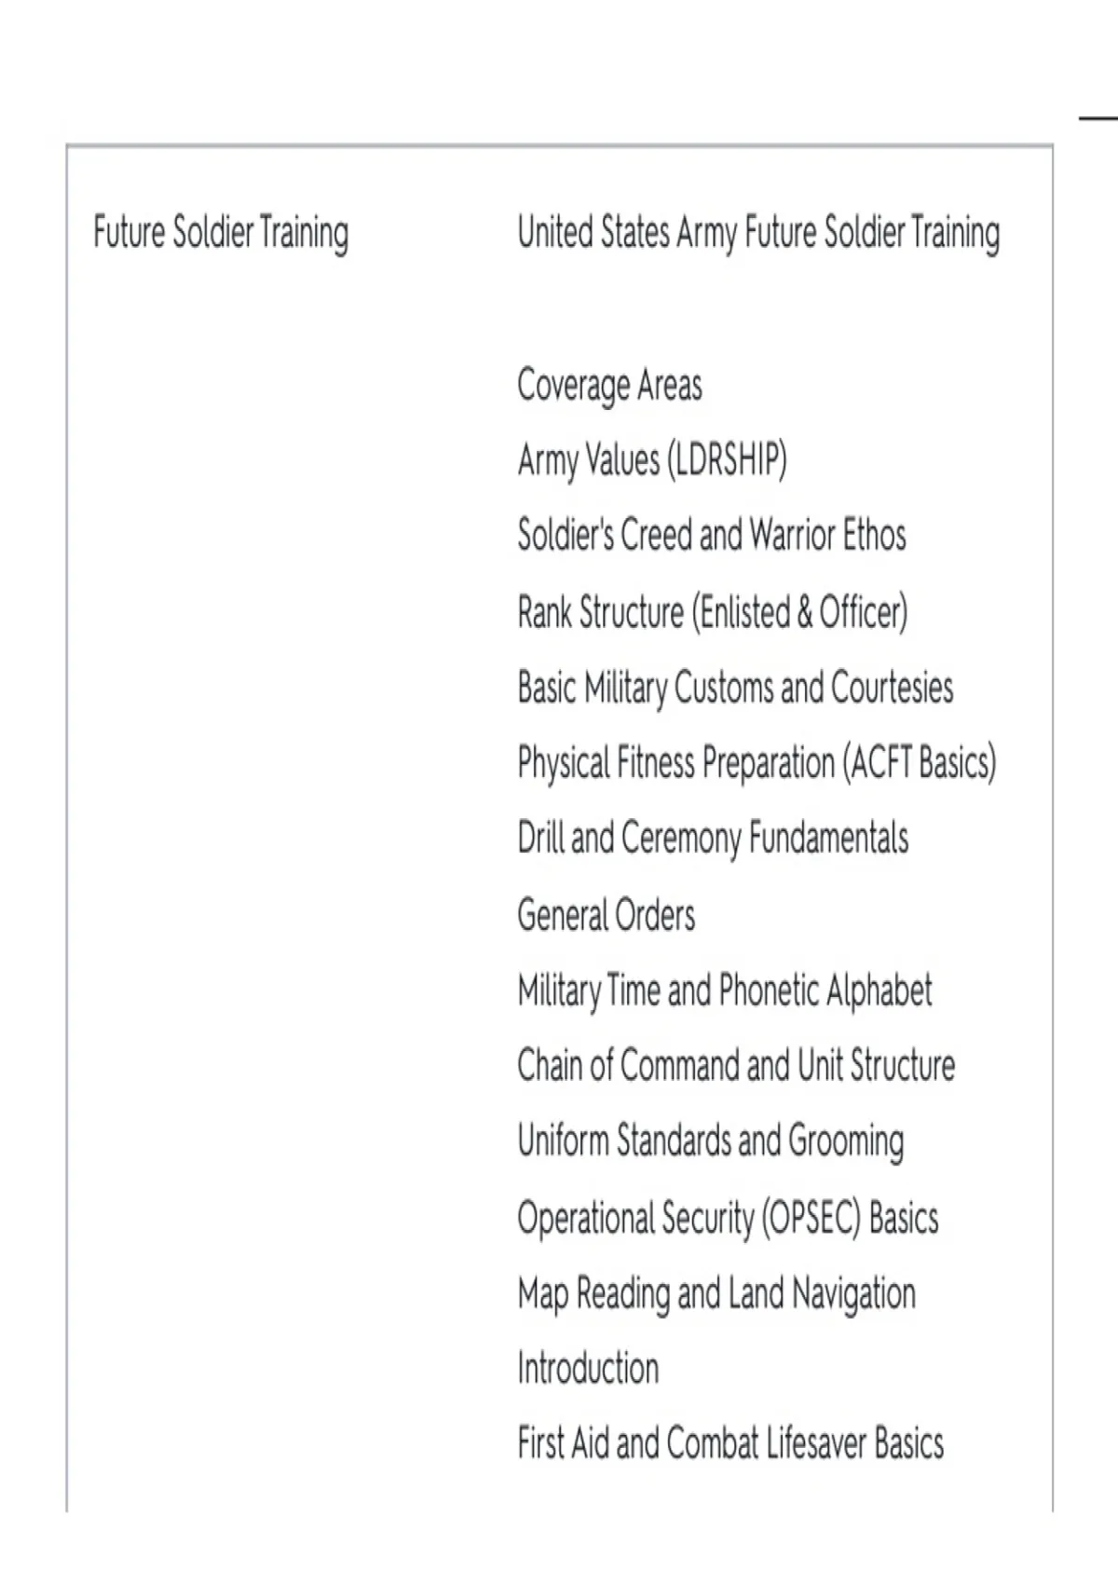Image resolution: width=1118 pixels, height=1584 pixels.
Task: Click the dash mark at top right
Action: 1098,118
